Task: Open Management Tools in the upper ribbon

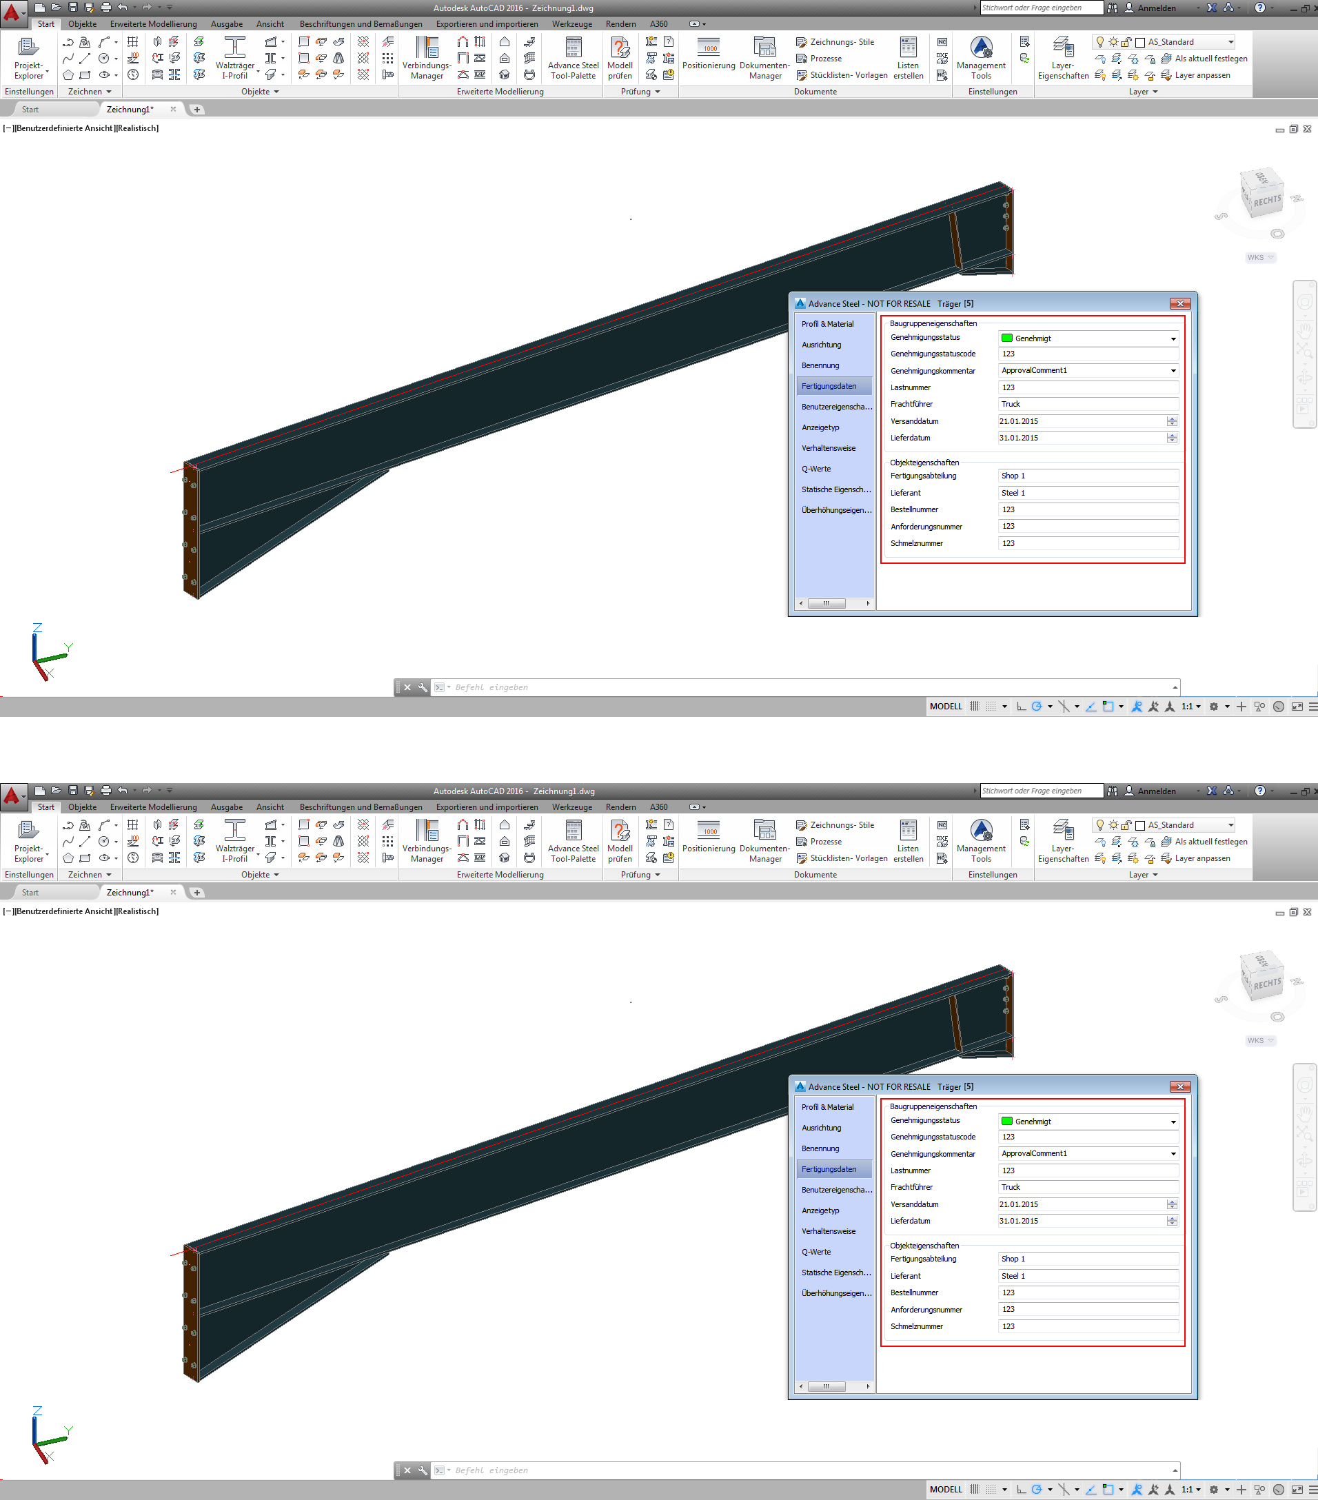Action: [x=981, y=58]
